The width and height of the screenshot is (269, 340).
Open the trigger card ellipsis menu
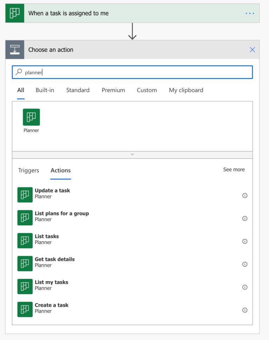250,13
